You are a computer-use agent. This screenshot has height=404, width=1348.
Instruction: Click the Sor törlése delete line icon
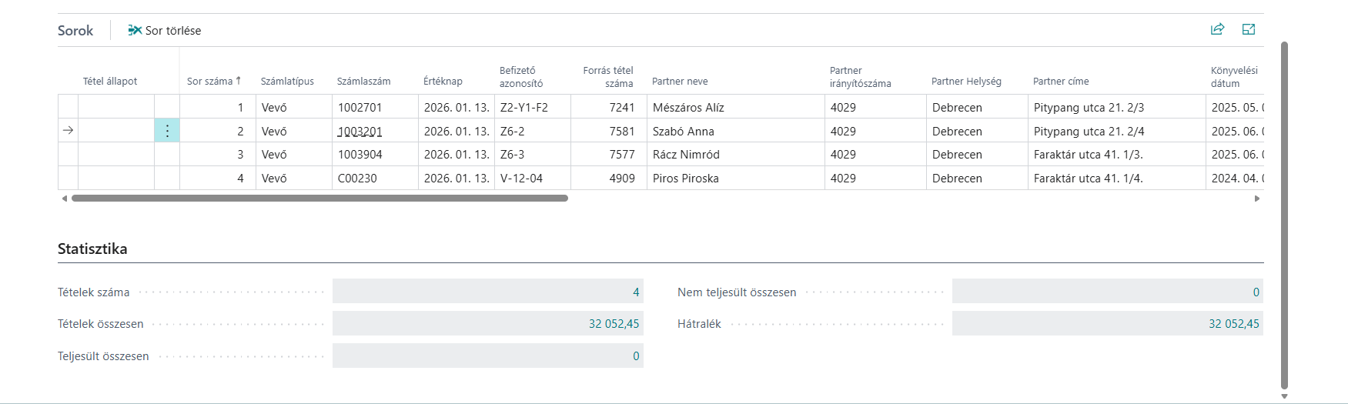pos(135,30)
